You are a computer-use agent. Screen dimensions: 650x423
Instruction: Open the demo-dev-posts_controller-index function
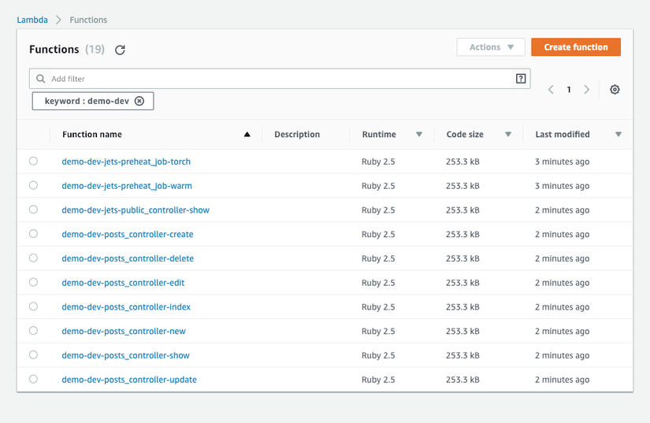126,306
